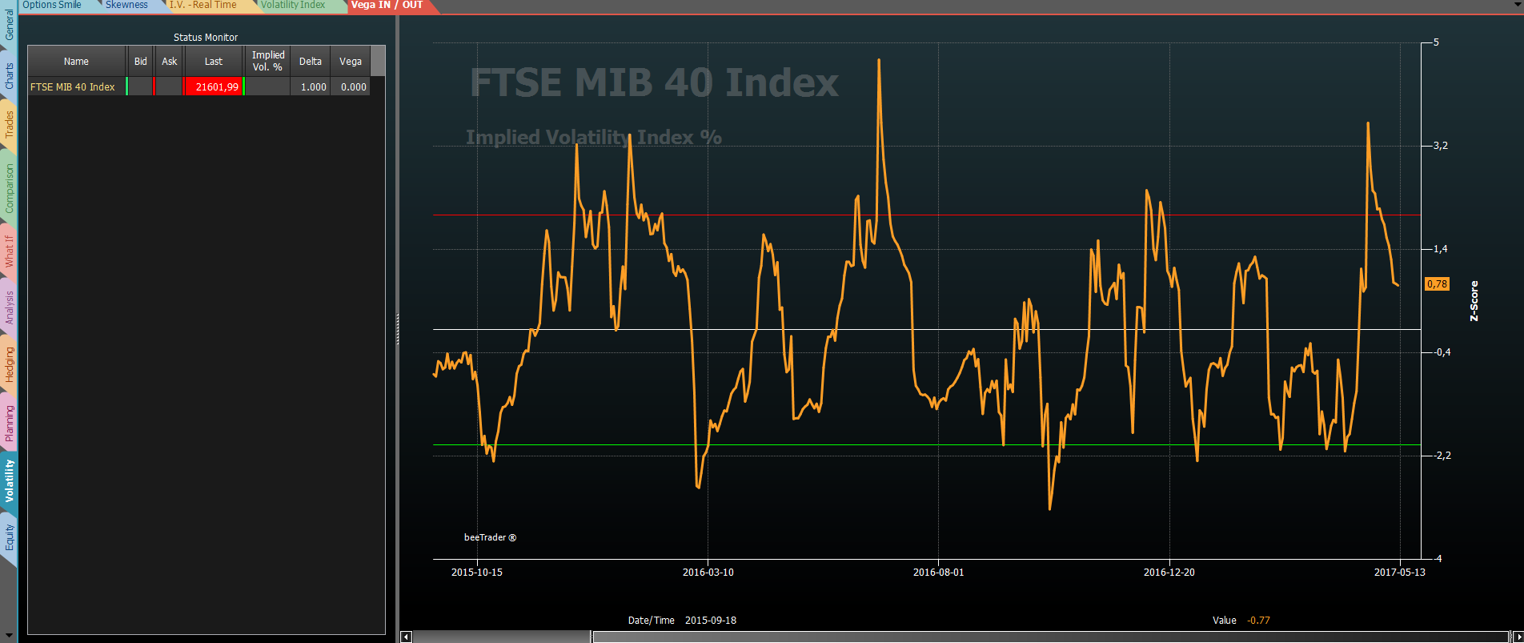Click the chart scrollbar left arrow
Screen dimensions: 1524x643
(x=406, y=637)
